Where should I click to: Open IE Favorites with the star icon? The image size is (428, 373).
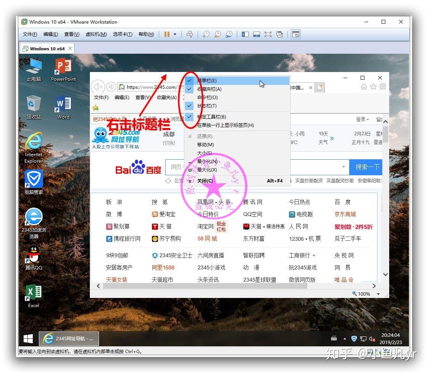(374, 87)
